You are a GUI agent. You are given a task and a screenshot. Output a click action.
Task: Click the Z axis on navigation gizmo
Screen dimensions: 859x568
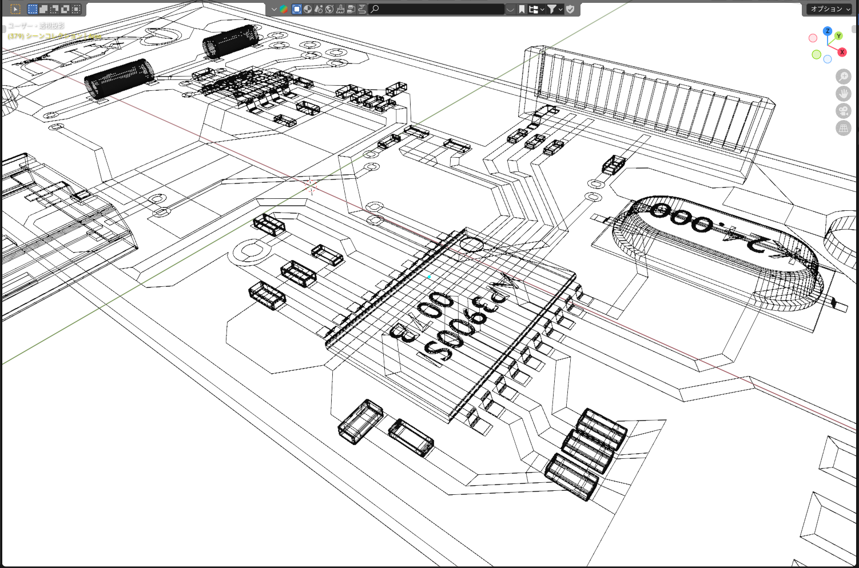point(828,31)
